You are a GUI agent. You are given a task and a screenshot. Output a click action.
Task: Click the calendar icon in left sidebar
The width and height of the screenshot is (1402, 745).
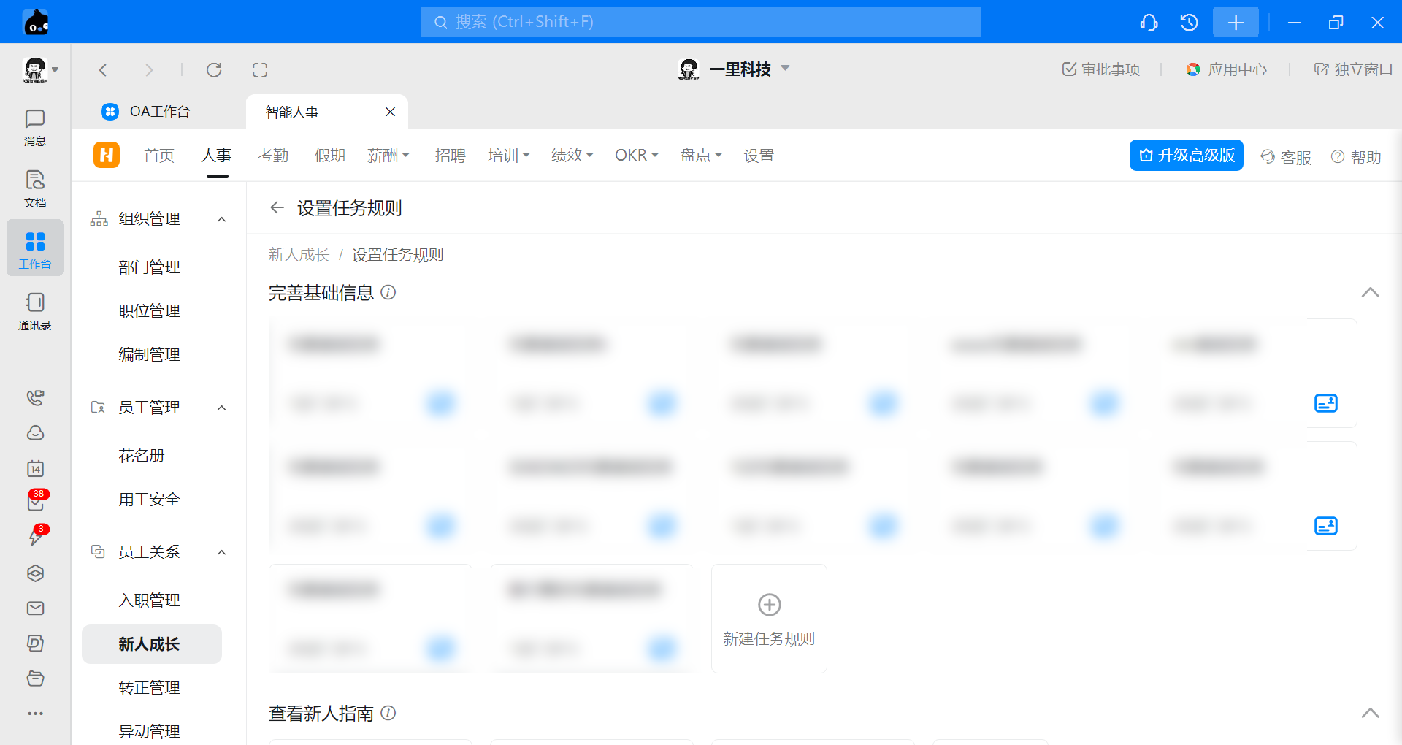click(35, 468)
